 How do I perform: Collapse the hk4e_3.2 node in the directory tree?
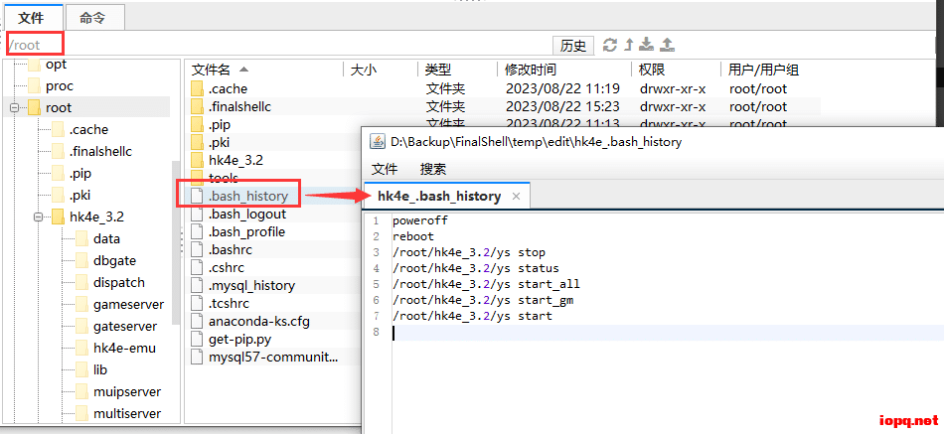pyautogui.click(x=39, y=217)
